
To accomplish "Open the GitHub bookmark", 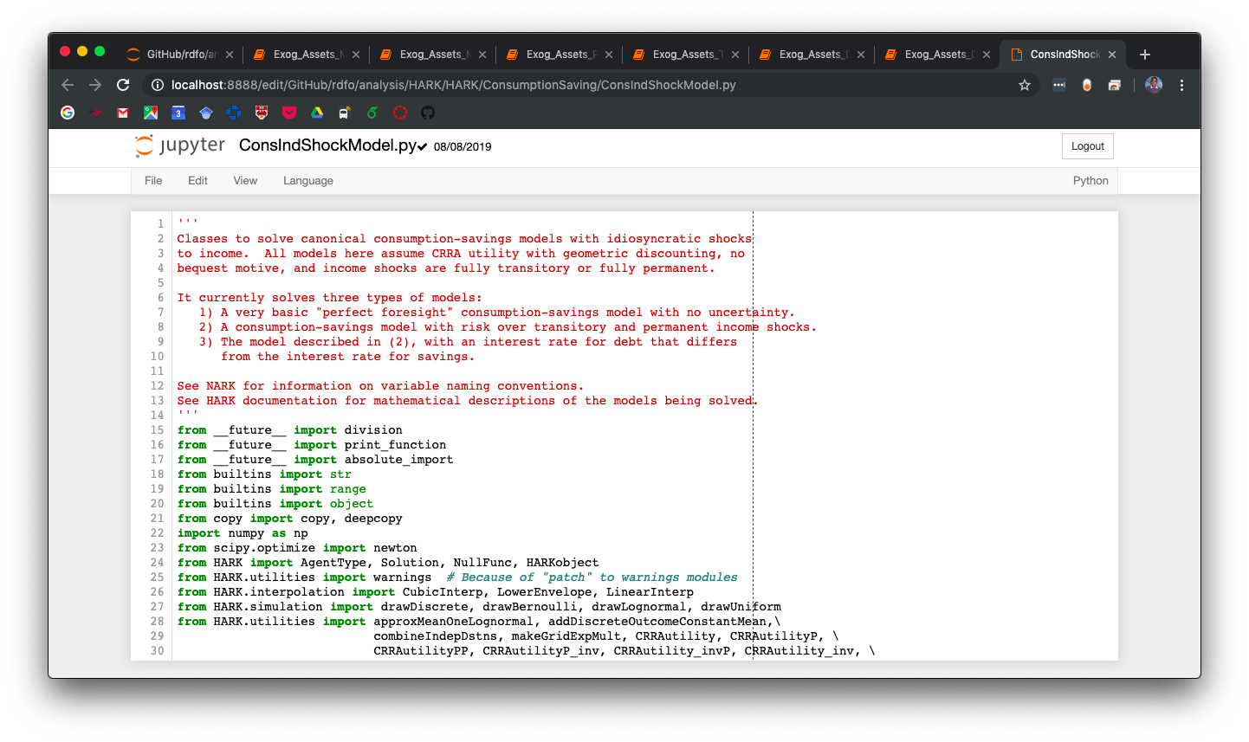I will 428,113.
